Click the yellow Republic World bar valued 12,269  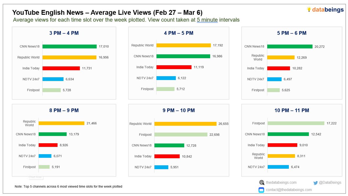281,57
